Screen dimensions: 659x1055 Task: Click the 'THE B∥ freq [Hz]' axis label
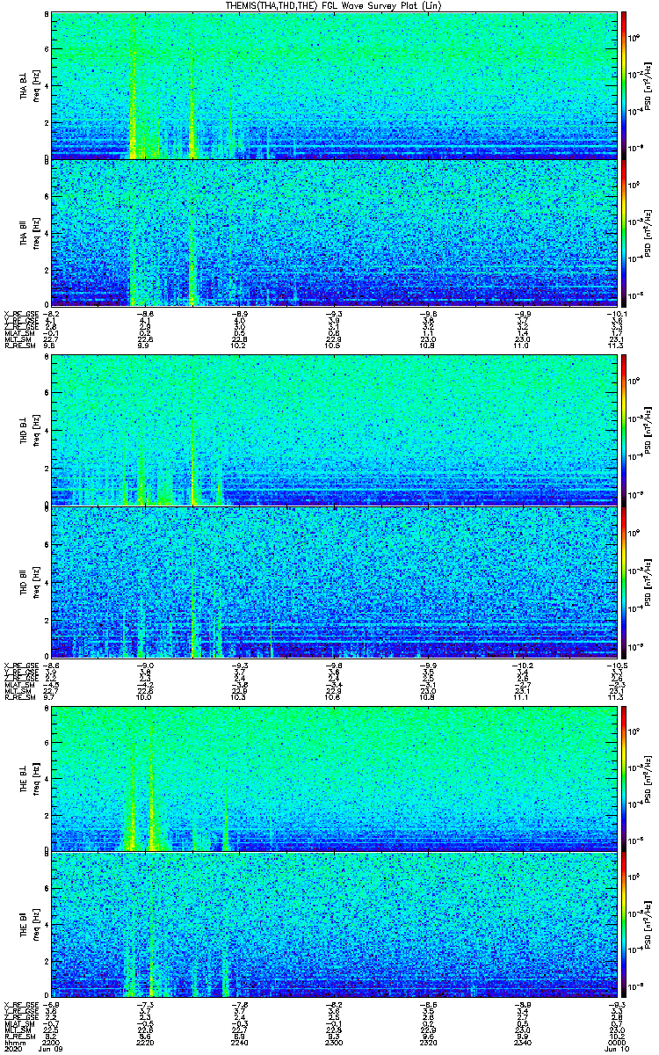pyautogui.click(x=29, y=927)
